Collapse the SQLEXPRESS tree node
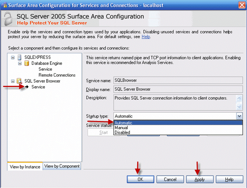Image resolution: width=247 pixels, height=188 pixels. [13, 57]
